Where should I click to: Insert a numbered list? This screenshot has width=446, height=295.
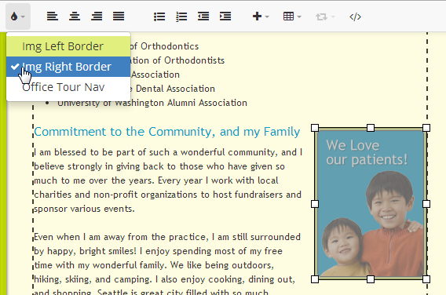[x=181, y=16]
